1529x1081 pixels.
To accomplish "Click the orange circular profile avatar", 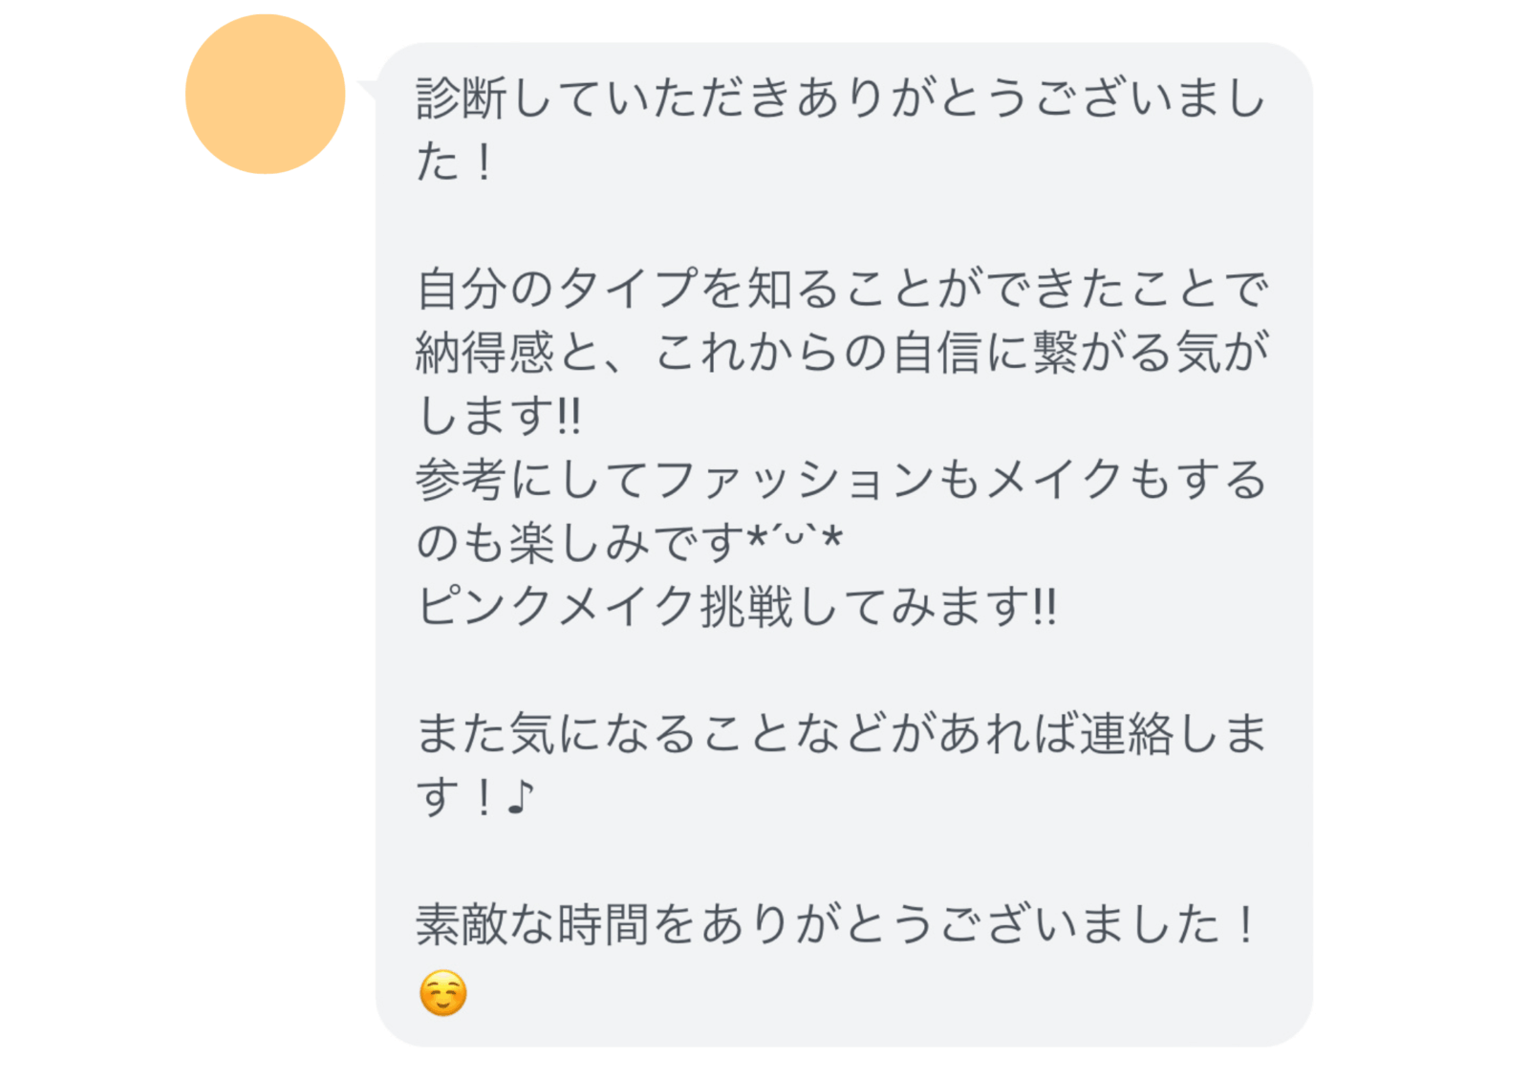I will pos(265,94).
